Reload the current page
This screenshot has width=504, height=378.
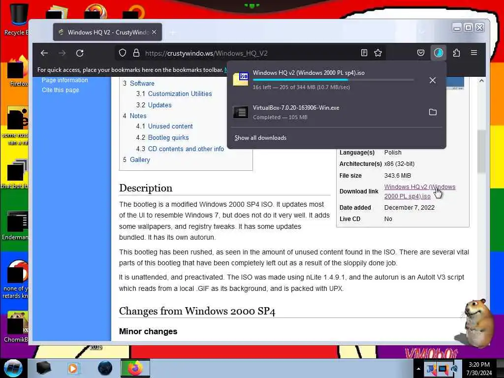80,53
